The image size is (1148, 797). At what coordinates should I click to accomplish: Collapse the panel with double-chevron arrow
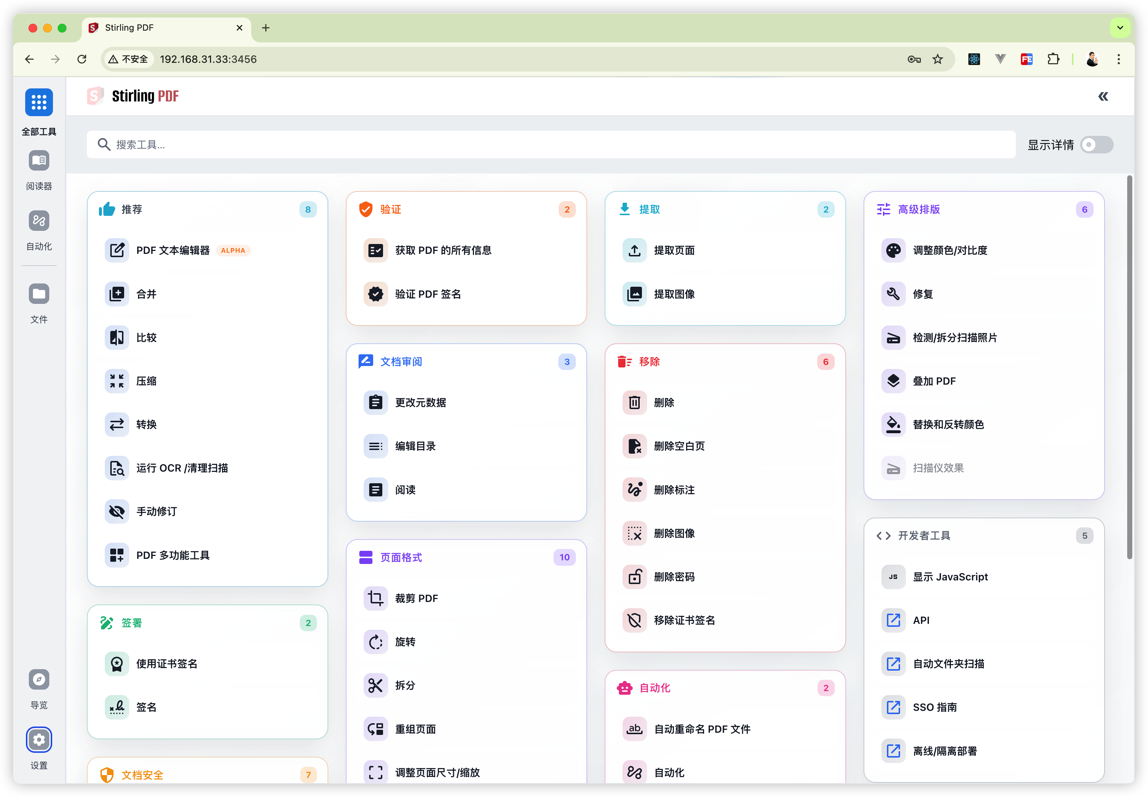pyautogui.click(x=1103, y=96)
